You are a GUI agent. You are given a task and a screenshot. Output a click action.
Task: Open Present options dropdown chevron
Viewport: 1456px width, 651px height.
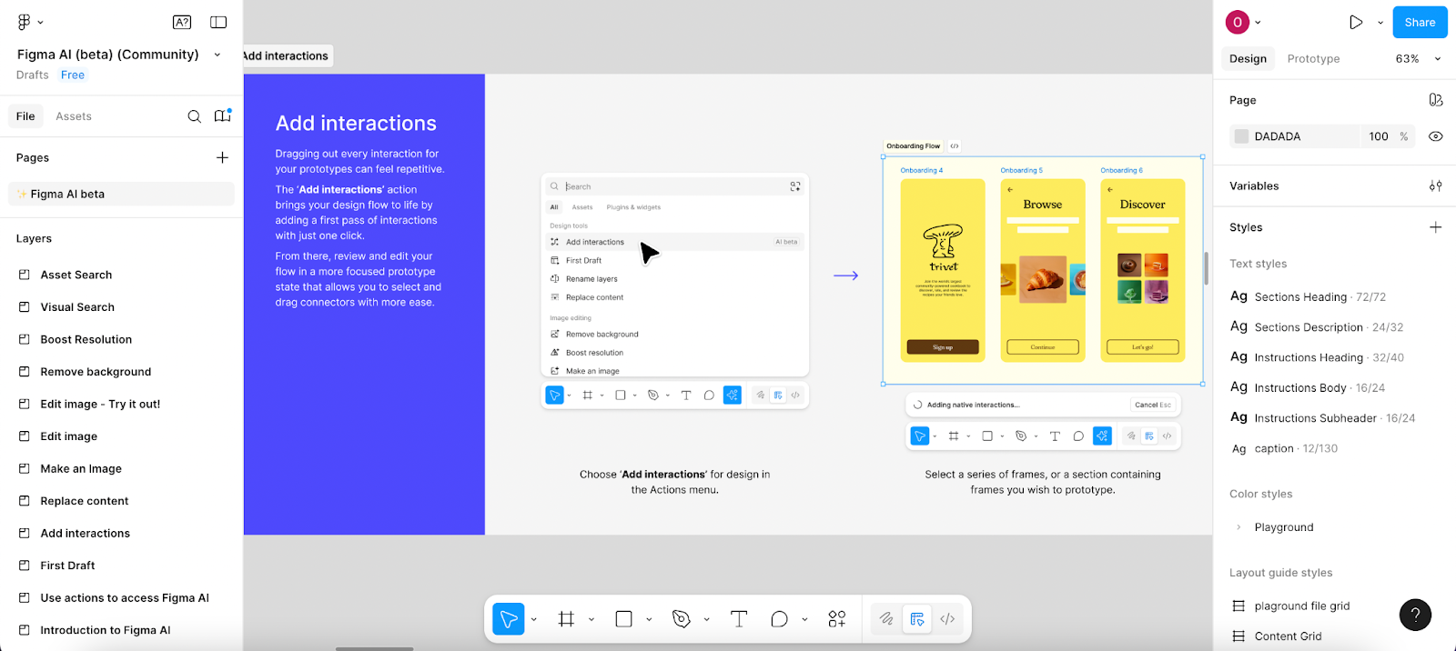coord(1380,23)
